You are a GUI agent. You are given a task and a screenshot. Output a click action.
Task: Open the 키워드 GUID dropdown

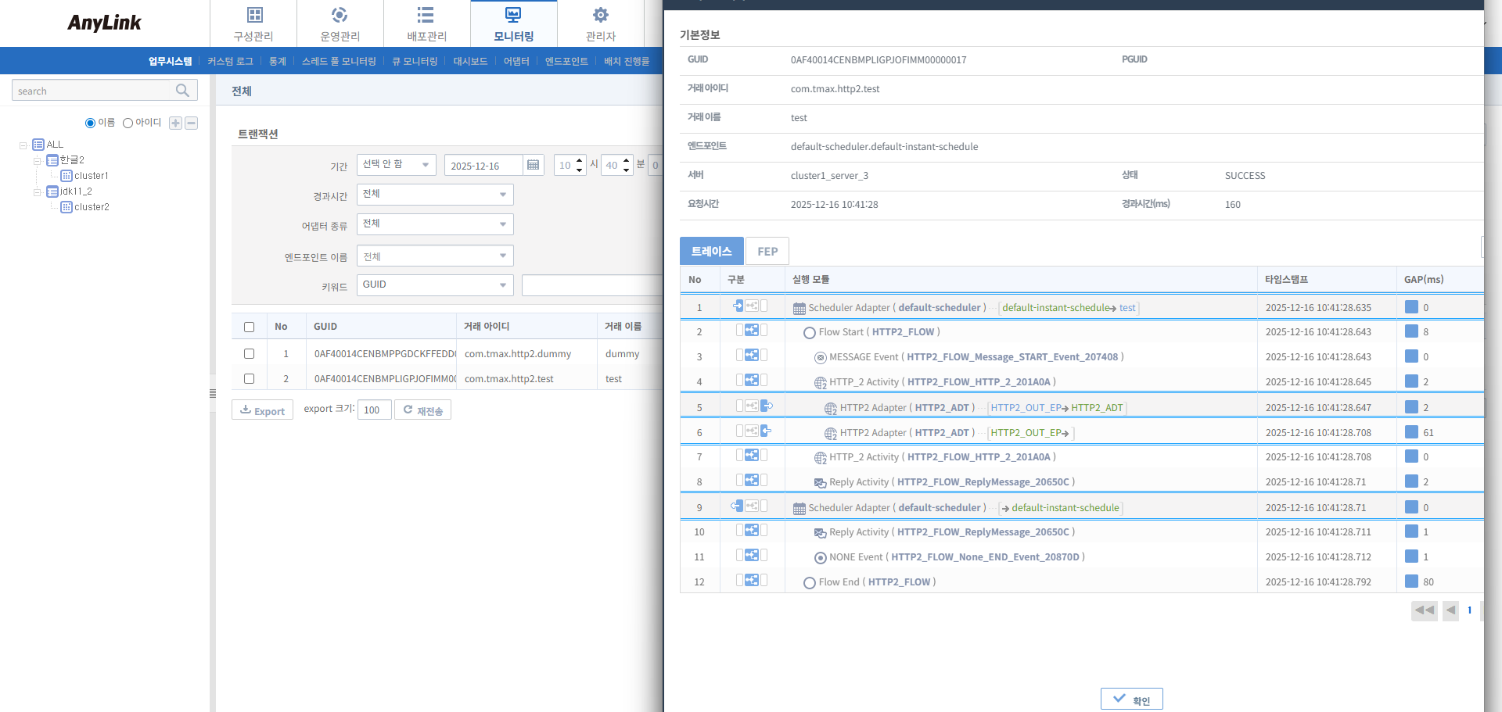[x=435, y=285]
